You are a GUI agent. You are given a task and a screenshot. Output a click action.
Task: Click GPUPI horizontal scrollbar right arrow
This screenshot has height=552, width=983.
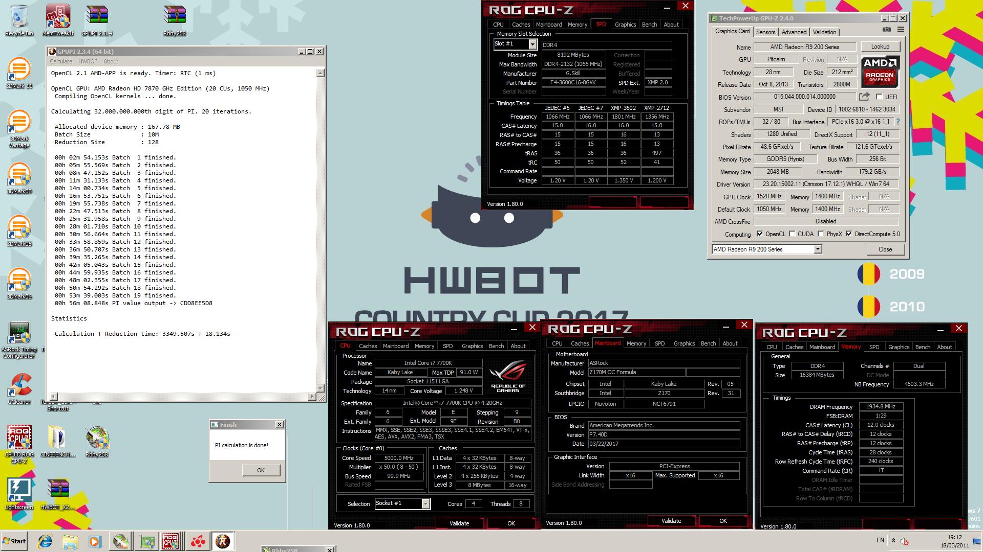[312, 397]
